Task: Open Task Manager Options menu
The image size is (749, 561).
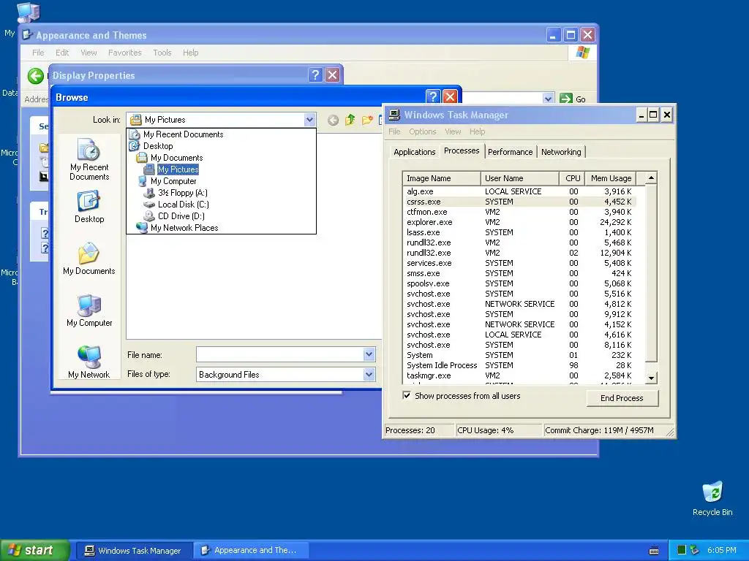Action: point(422,131)
